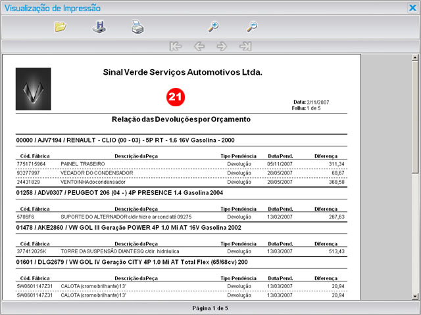Click the factory code 24431829
This screenshot has height=315, width=421.
click(28, 182)
